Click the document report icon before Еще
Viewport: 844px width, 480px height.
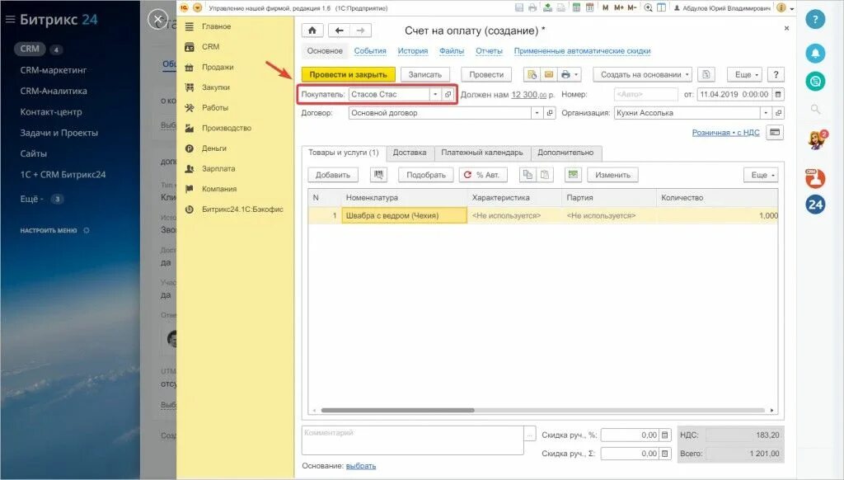click(x=706, y=74)
